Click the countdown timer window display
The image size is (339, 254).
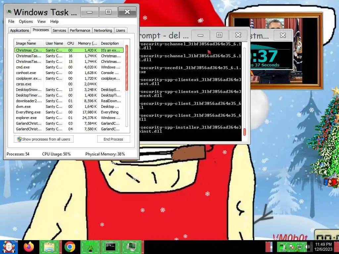[271, 56]
